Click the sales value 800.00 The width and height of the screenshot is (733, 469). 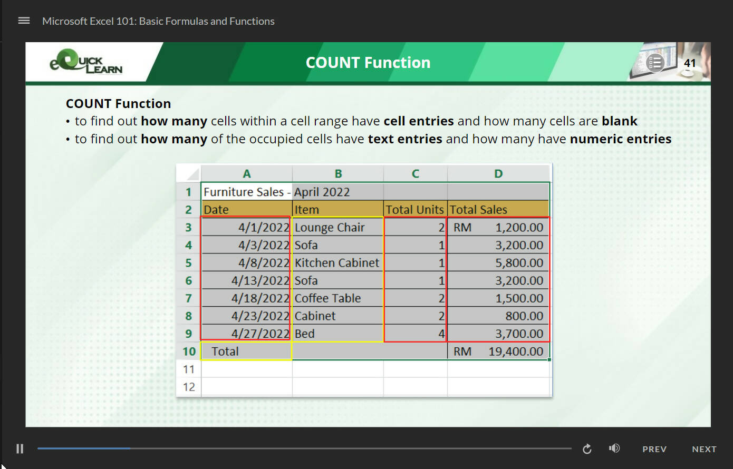[498, 316]
